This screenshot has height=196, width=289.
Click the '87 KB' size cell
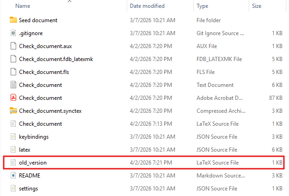tap(276, 98)
